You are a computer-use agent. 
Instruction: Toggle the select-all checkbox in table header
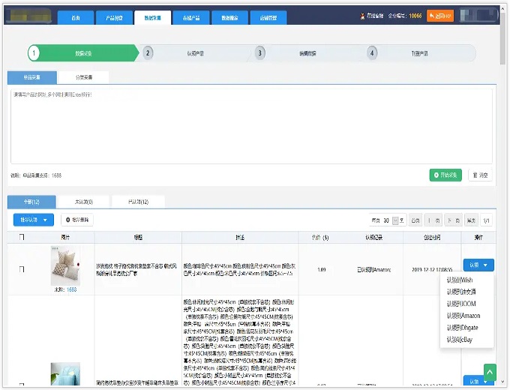(22, 237)
